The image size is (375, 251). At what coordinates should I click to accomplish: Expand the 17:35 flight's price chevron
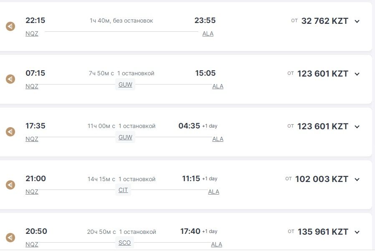(357, 127)
